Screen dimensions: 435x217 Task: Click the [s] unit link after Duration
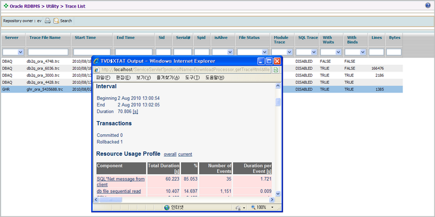(x=136, y=111)
